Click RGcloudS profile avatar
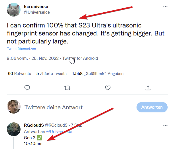 click(13, 129)
